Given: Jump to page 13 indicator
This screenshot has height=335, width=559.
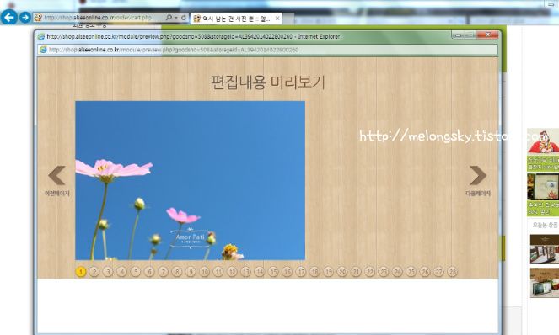Looking at the screenshot, I should click(x=245, y=272).
